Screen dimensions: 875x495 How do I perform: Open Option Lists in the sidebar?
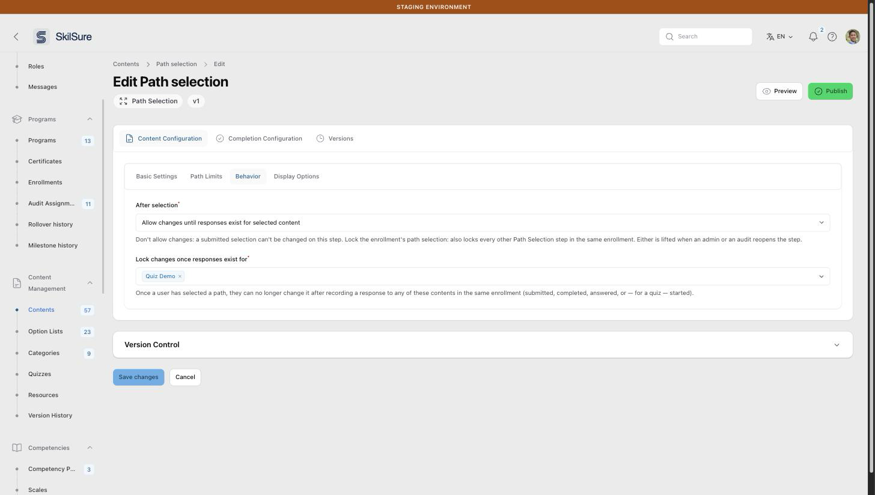46,332
